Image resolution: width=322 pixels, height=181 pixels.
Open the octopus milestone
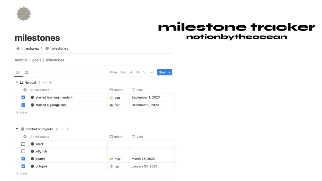point(41,167)
